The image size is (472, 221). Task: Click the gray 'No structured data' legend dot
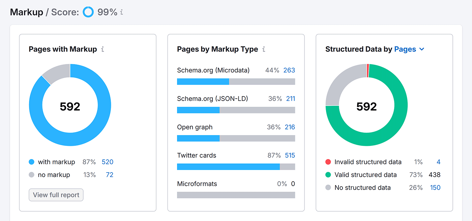tap(328, 188)
